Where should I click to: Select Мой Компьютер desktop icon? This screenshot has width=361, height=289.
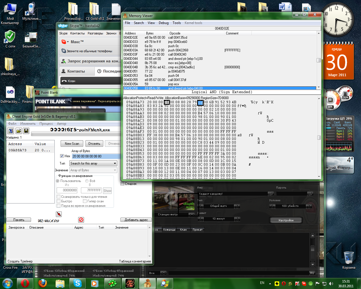[x=10, y=14]
